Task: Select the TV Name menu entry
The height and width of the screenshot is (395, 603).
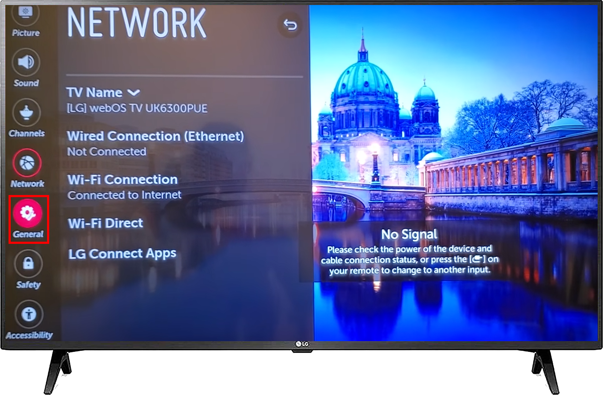Action: pyautogui.click(x=137, y=100)
